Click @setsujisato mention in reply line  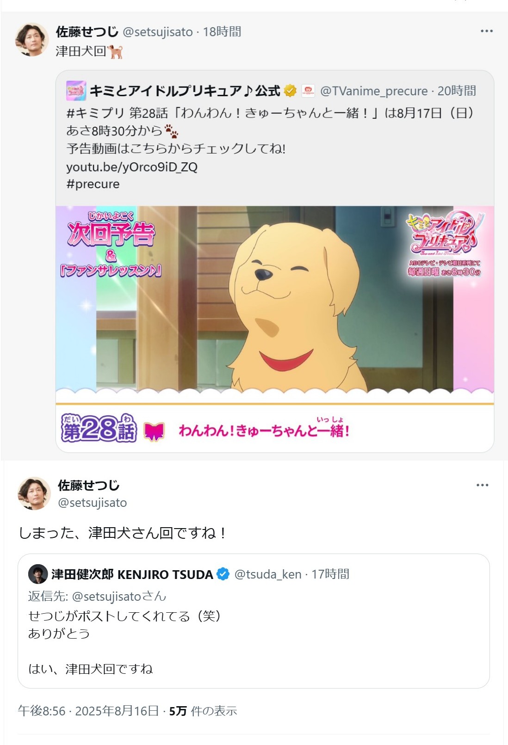click(106, 596)
